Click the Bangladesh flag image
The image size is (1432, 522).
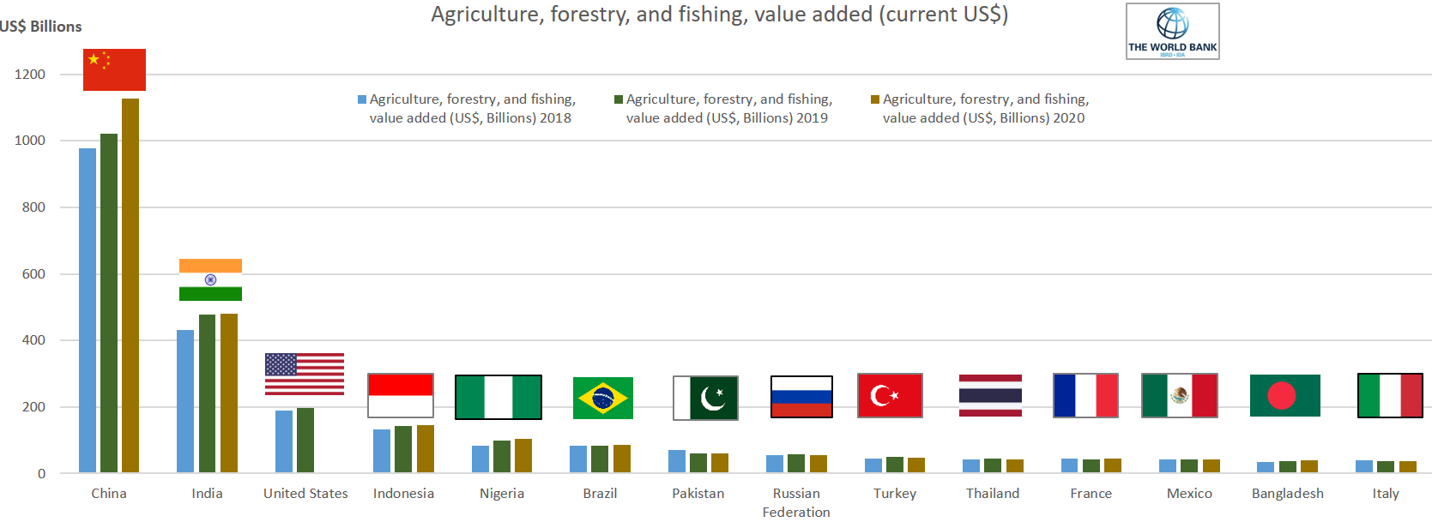pos(1284,395)
